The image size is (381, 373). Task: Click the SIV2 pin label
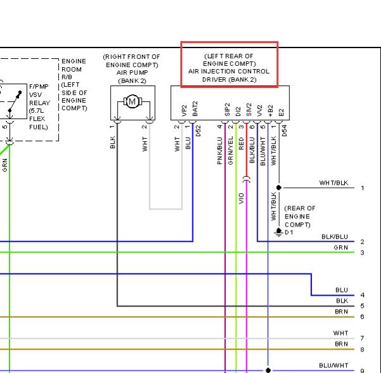point(249,110)
